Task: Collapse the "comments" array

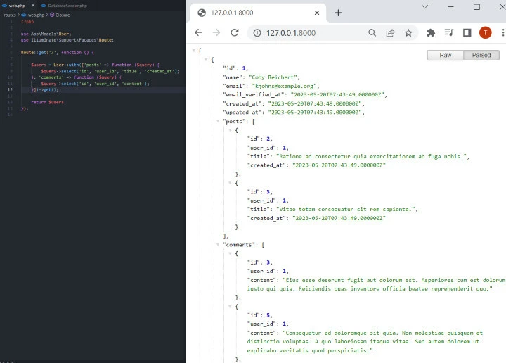Action: click(x=218, y=244)
